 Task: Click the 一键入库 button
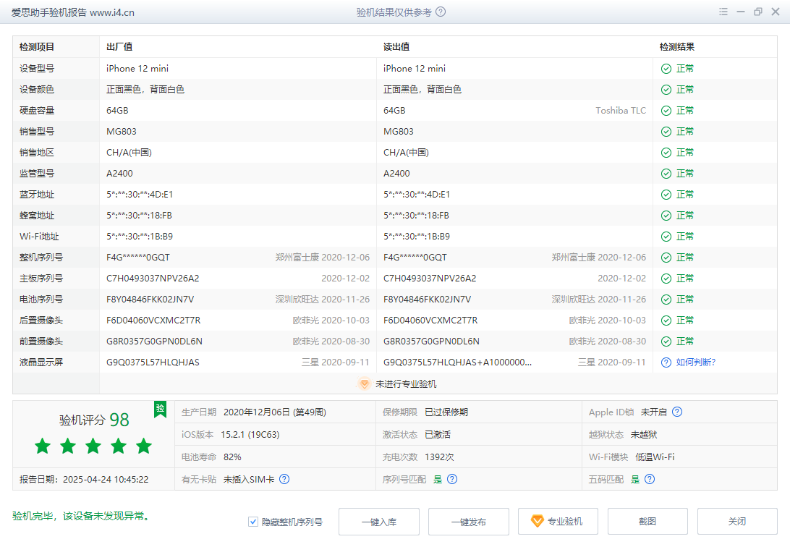pos(379,522)
